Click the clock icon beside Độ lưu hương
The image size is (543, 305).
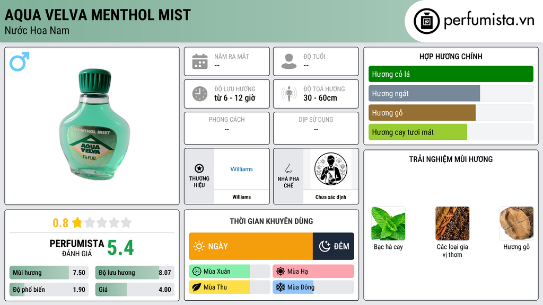click(200, 94)
